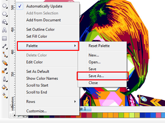Viewport: 165px width, 123px height.
Task: Choose Close in Palette submenu
Action: click(x=102, y=83)
